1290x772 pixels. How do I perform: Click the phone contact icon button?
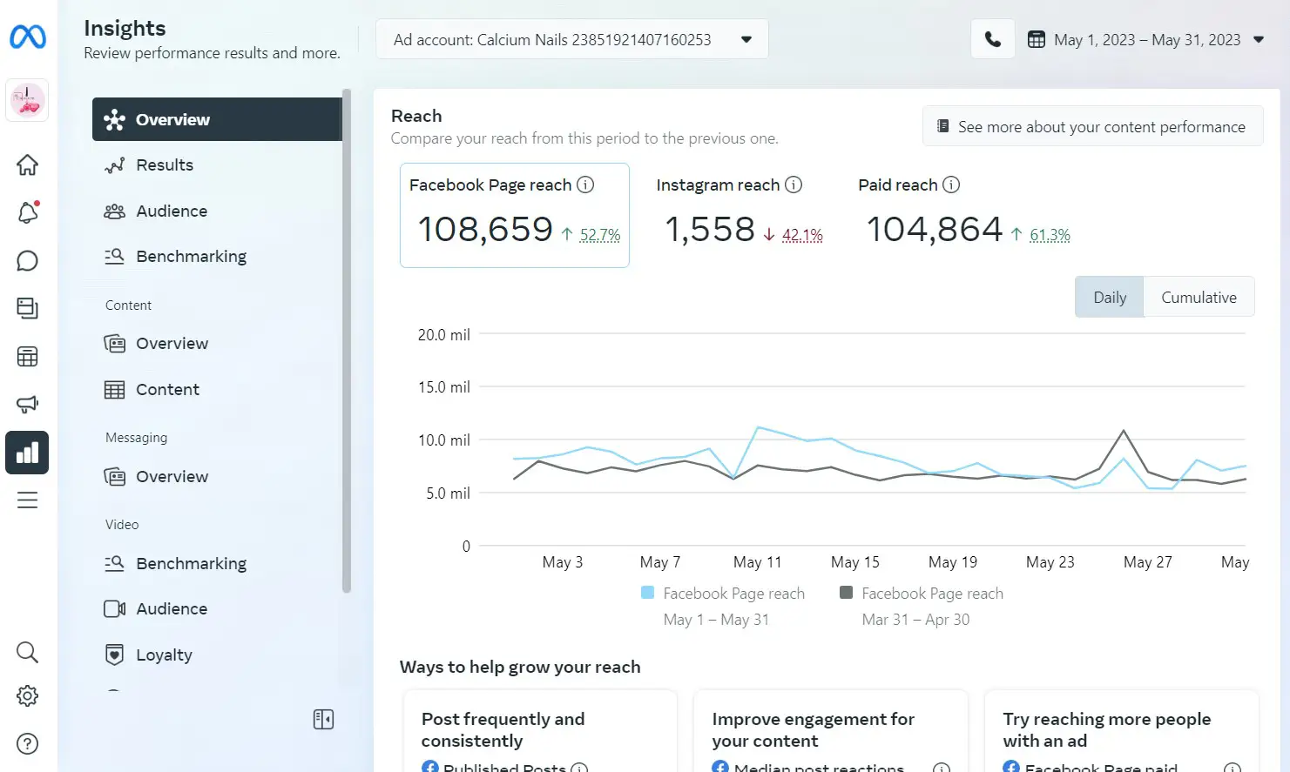click(992, 39)
